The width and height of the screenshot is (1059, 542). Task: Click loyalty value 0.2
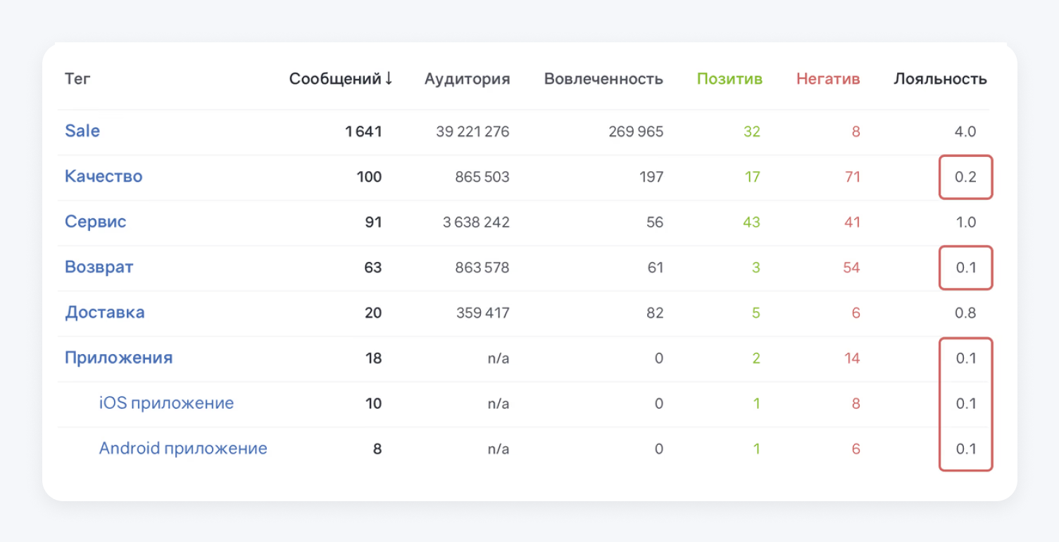(x=965, y=177)
